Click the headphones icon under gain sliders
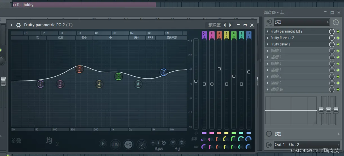 (x=196, y=133)
